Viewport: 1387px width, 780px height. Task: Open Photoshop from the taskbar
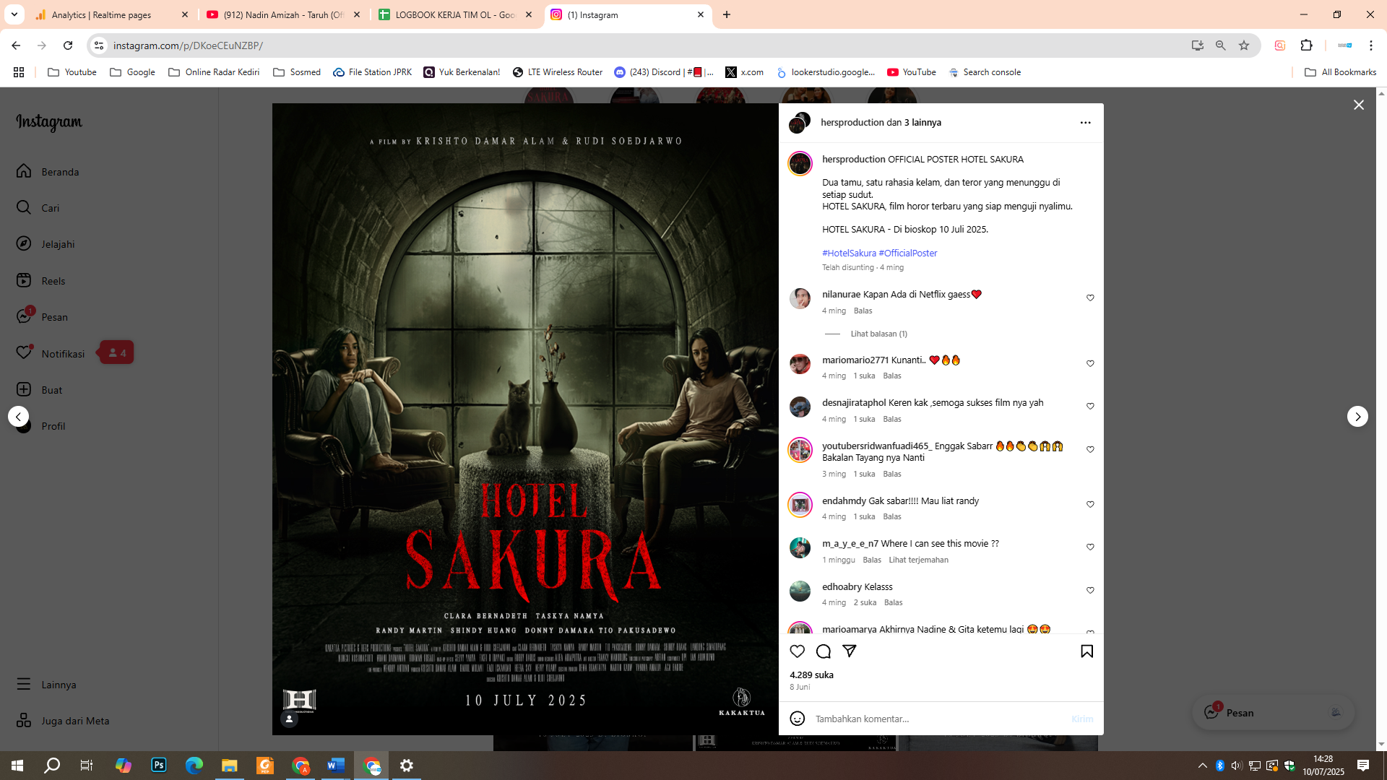[x=159, y=766]
